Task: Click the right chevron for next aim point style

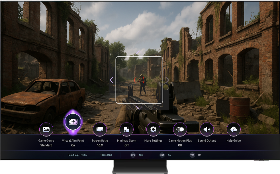Action: 167,80
